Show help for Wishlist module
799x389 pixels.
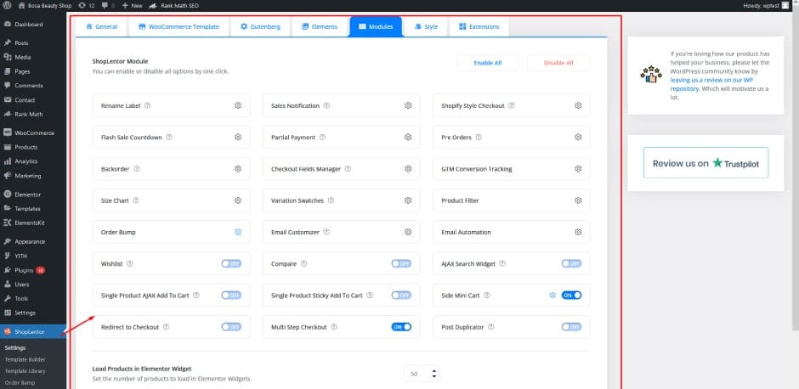pyautogui.click(x=130, y=264)
